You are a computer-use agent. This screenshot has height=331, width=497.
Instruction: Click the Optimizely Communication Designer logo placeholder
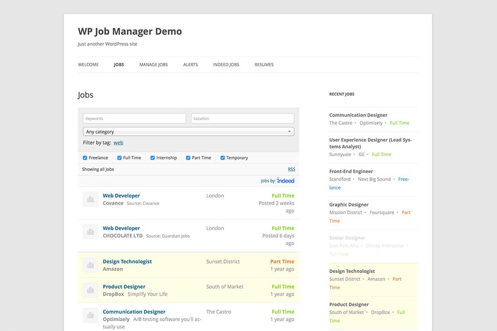pyautogui.click(x=90, y=315)
